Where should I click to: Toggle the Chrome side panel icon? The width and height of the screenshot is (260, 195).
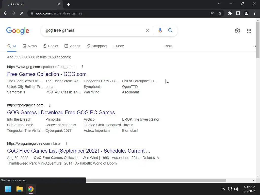pos(238,13)
